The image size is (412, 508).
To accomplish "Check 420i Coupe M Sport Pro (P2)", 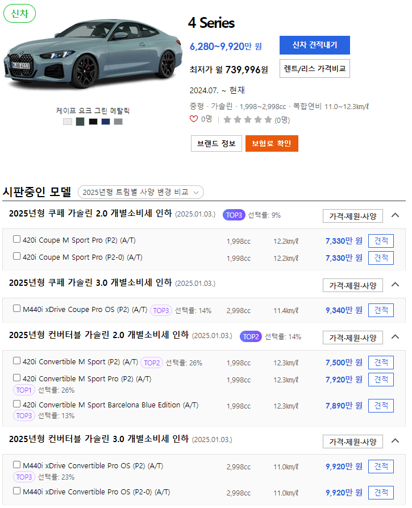I will pos(16,239).
